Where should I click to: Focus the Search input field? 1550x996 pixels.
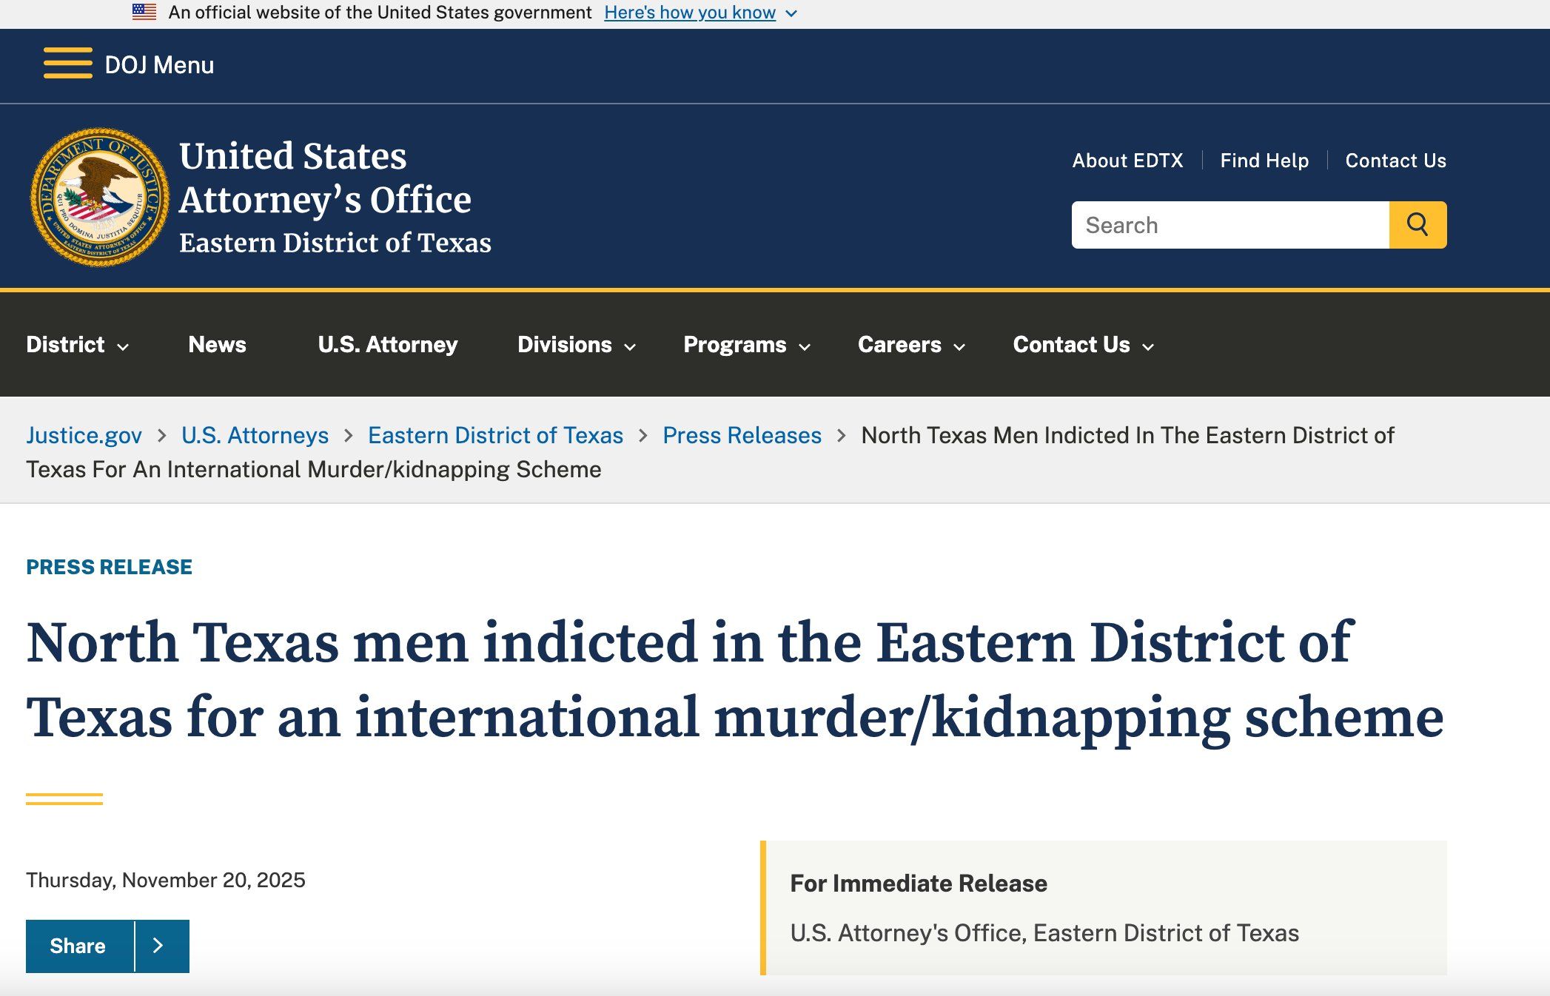pos(1230,225)
